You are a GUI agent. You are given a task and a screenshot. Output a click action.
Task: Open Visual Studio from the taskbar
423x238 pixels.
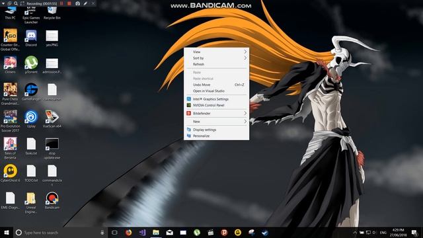pos(142,232)
